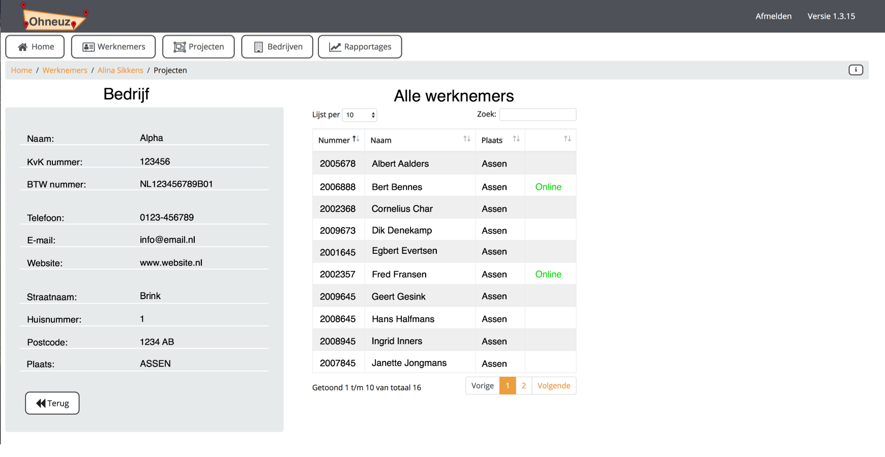Open Rapportages via its chart icon
The image size is (885, 457).
(x=335, y=46)
